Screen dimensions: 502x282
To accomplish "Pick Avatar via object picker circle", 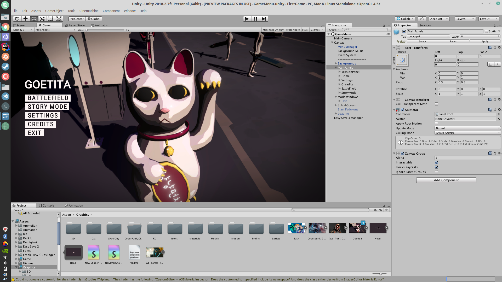I will click(499, 119).
